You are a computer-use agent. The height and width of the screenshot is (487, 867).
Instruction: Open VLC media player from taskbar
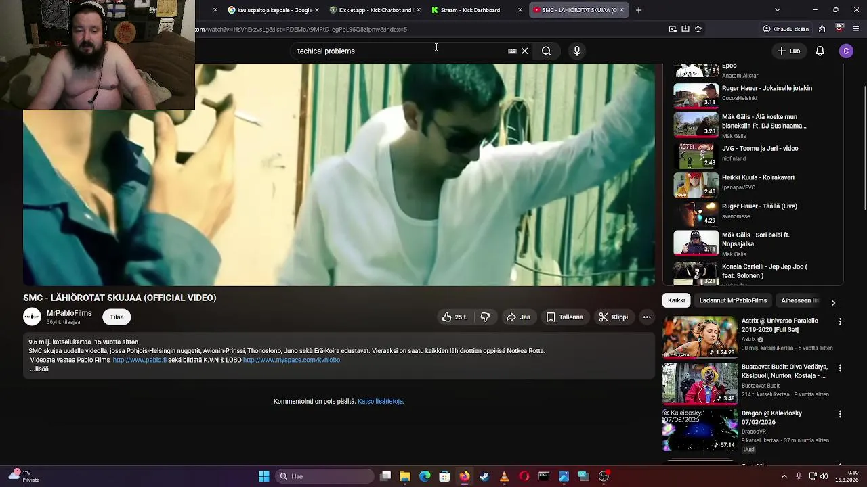(x=504, y=476)
